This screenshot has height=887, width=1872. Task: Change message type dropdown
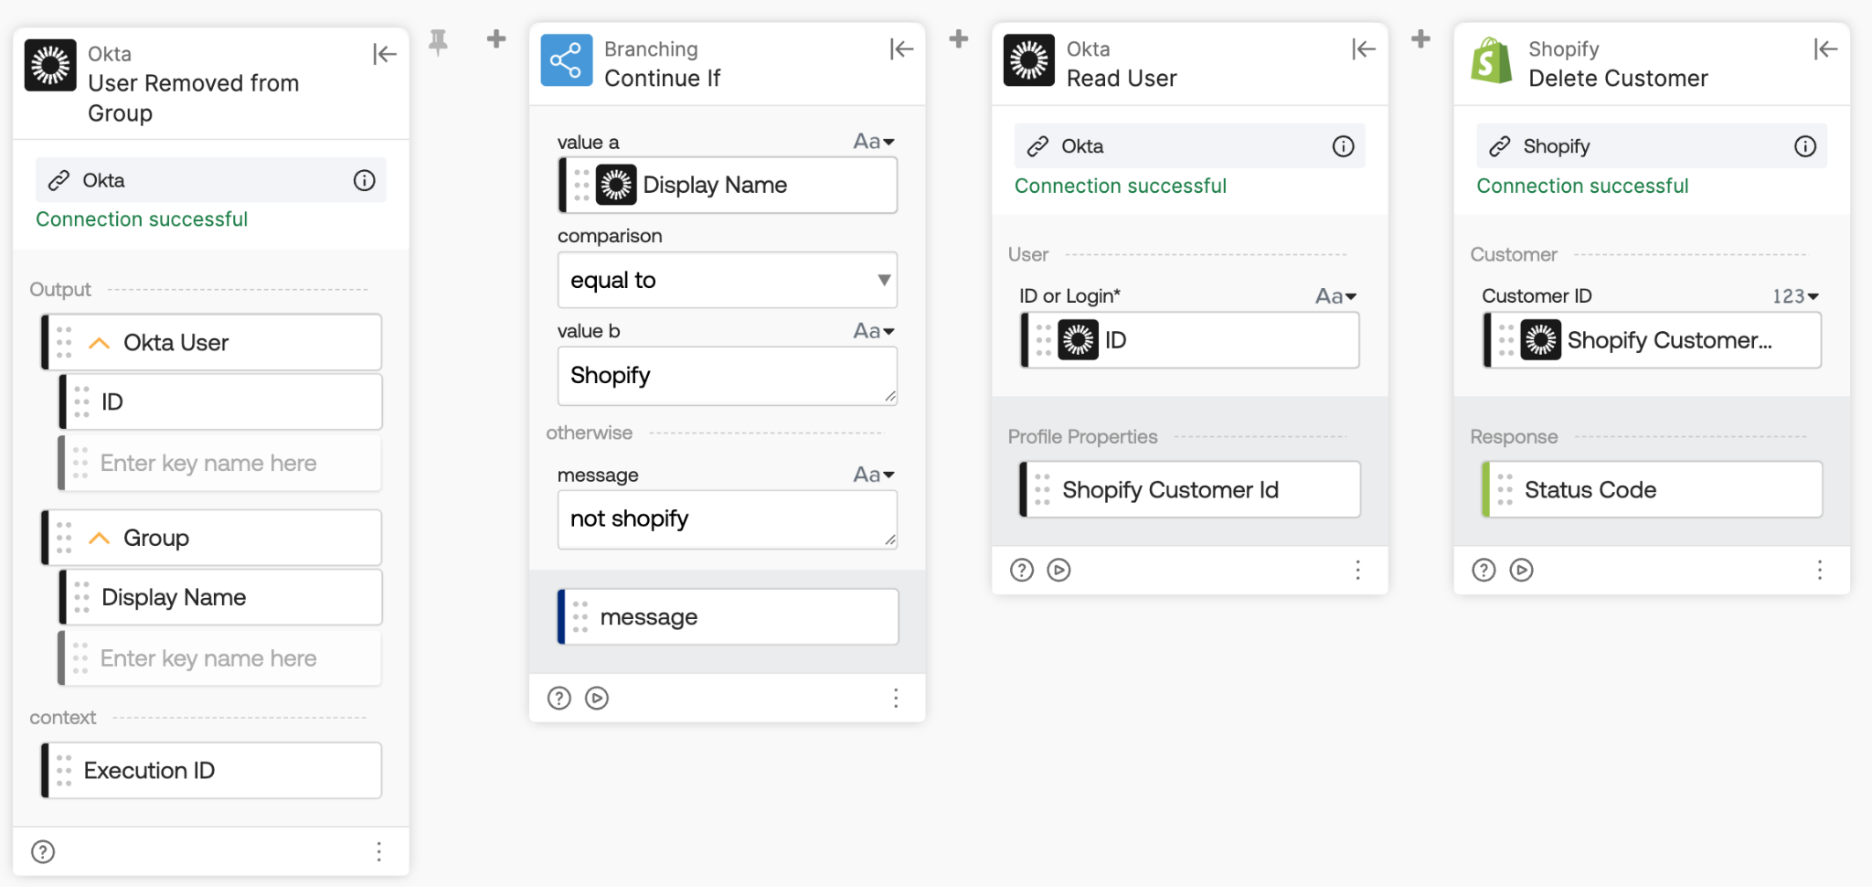(x=874, y=475)
